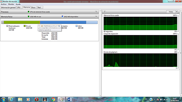This screenshot has width=182, height=102.
Task: Click the En caché 1987 MB value
Action: coord(54,35)
